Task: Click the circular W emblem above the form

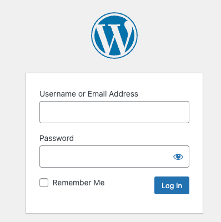Action: (114, 36)
